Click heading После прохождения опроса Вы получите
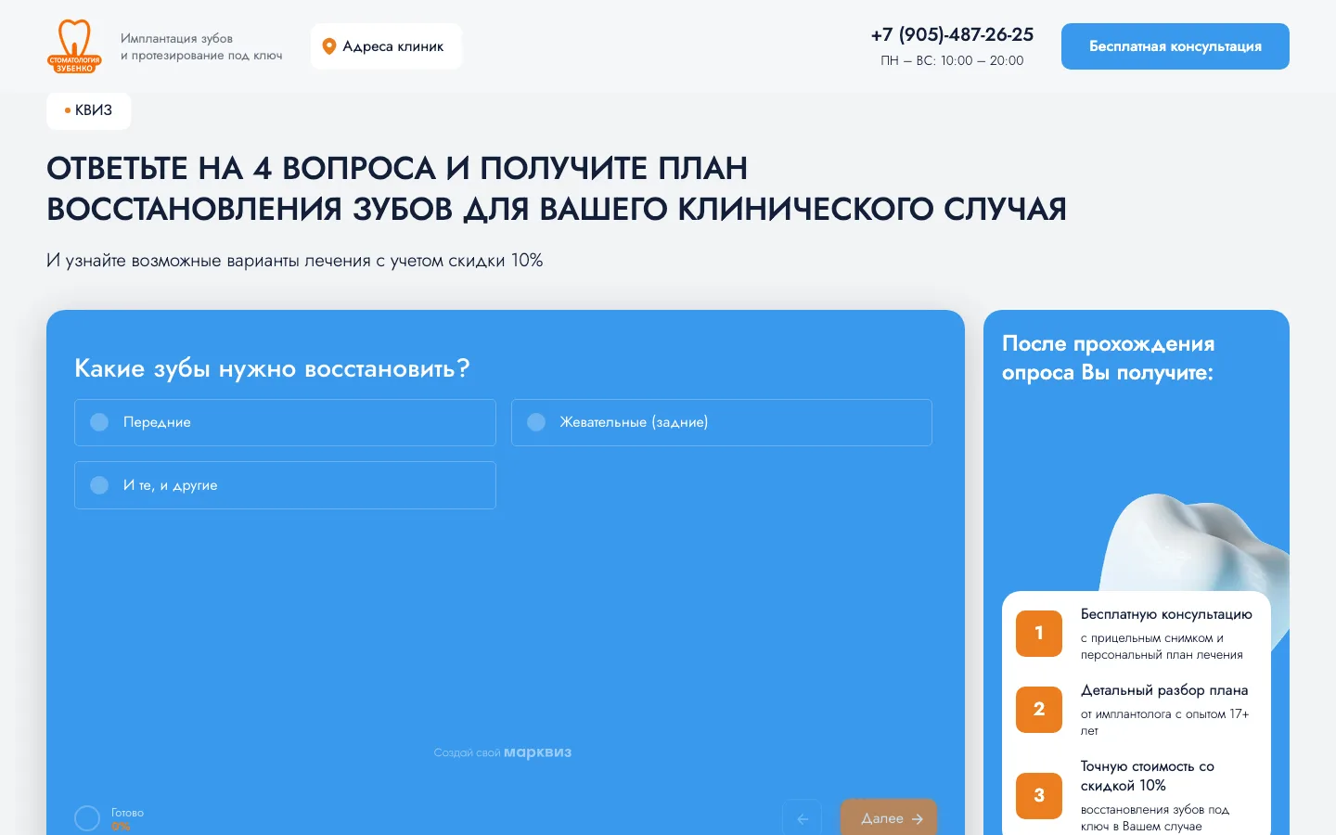Image resolution: width=1336 pixels, height=835 pixels. (1108, 358)
